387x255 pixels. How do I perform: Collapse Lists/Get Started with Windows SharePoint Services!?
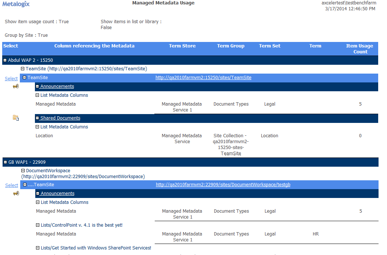[37, 248]
